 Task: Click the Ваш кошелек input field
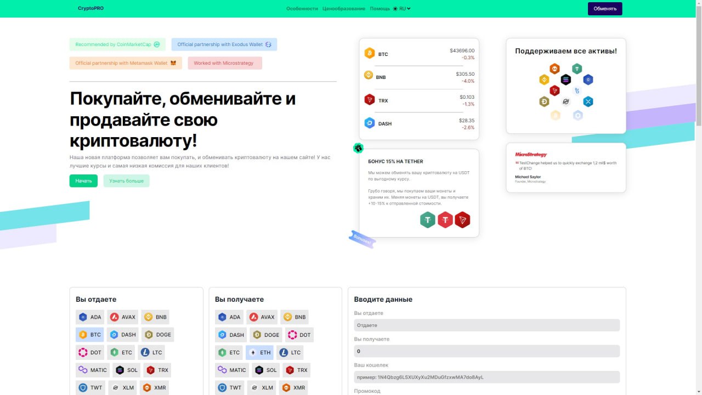486,377
